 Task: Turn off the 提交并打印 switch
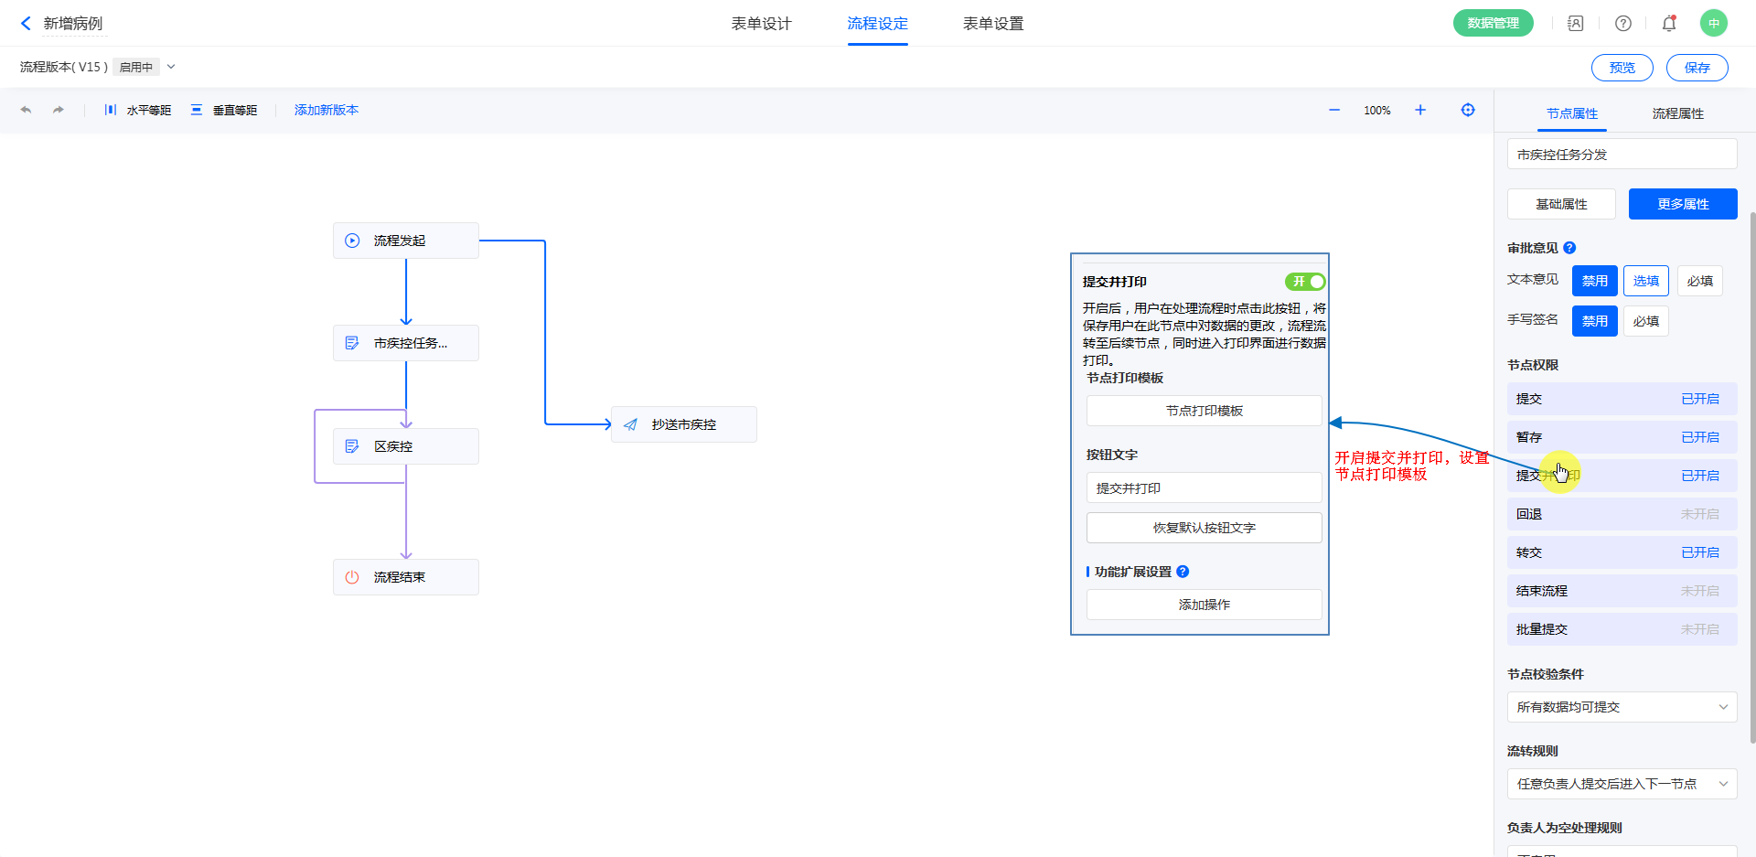(1305, 282)
